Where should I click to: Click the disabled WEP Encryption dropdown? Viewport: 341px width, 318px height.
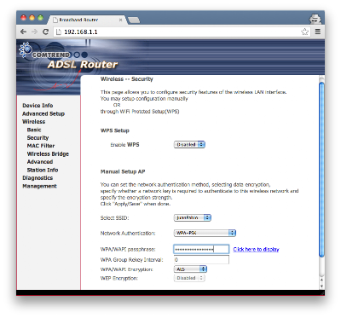(x=189, y=278)
